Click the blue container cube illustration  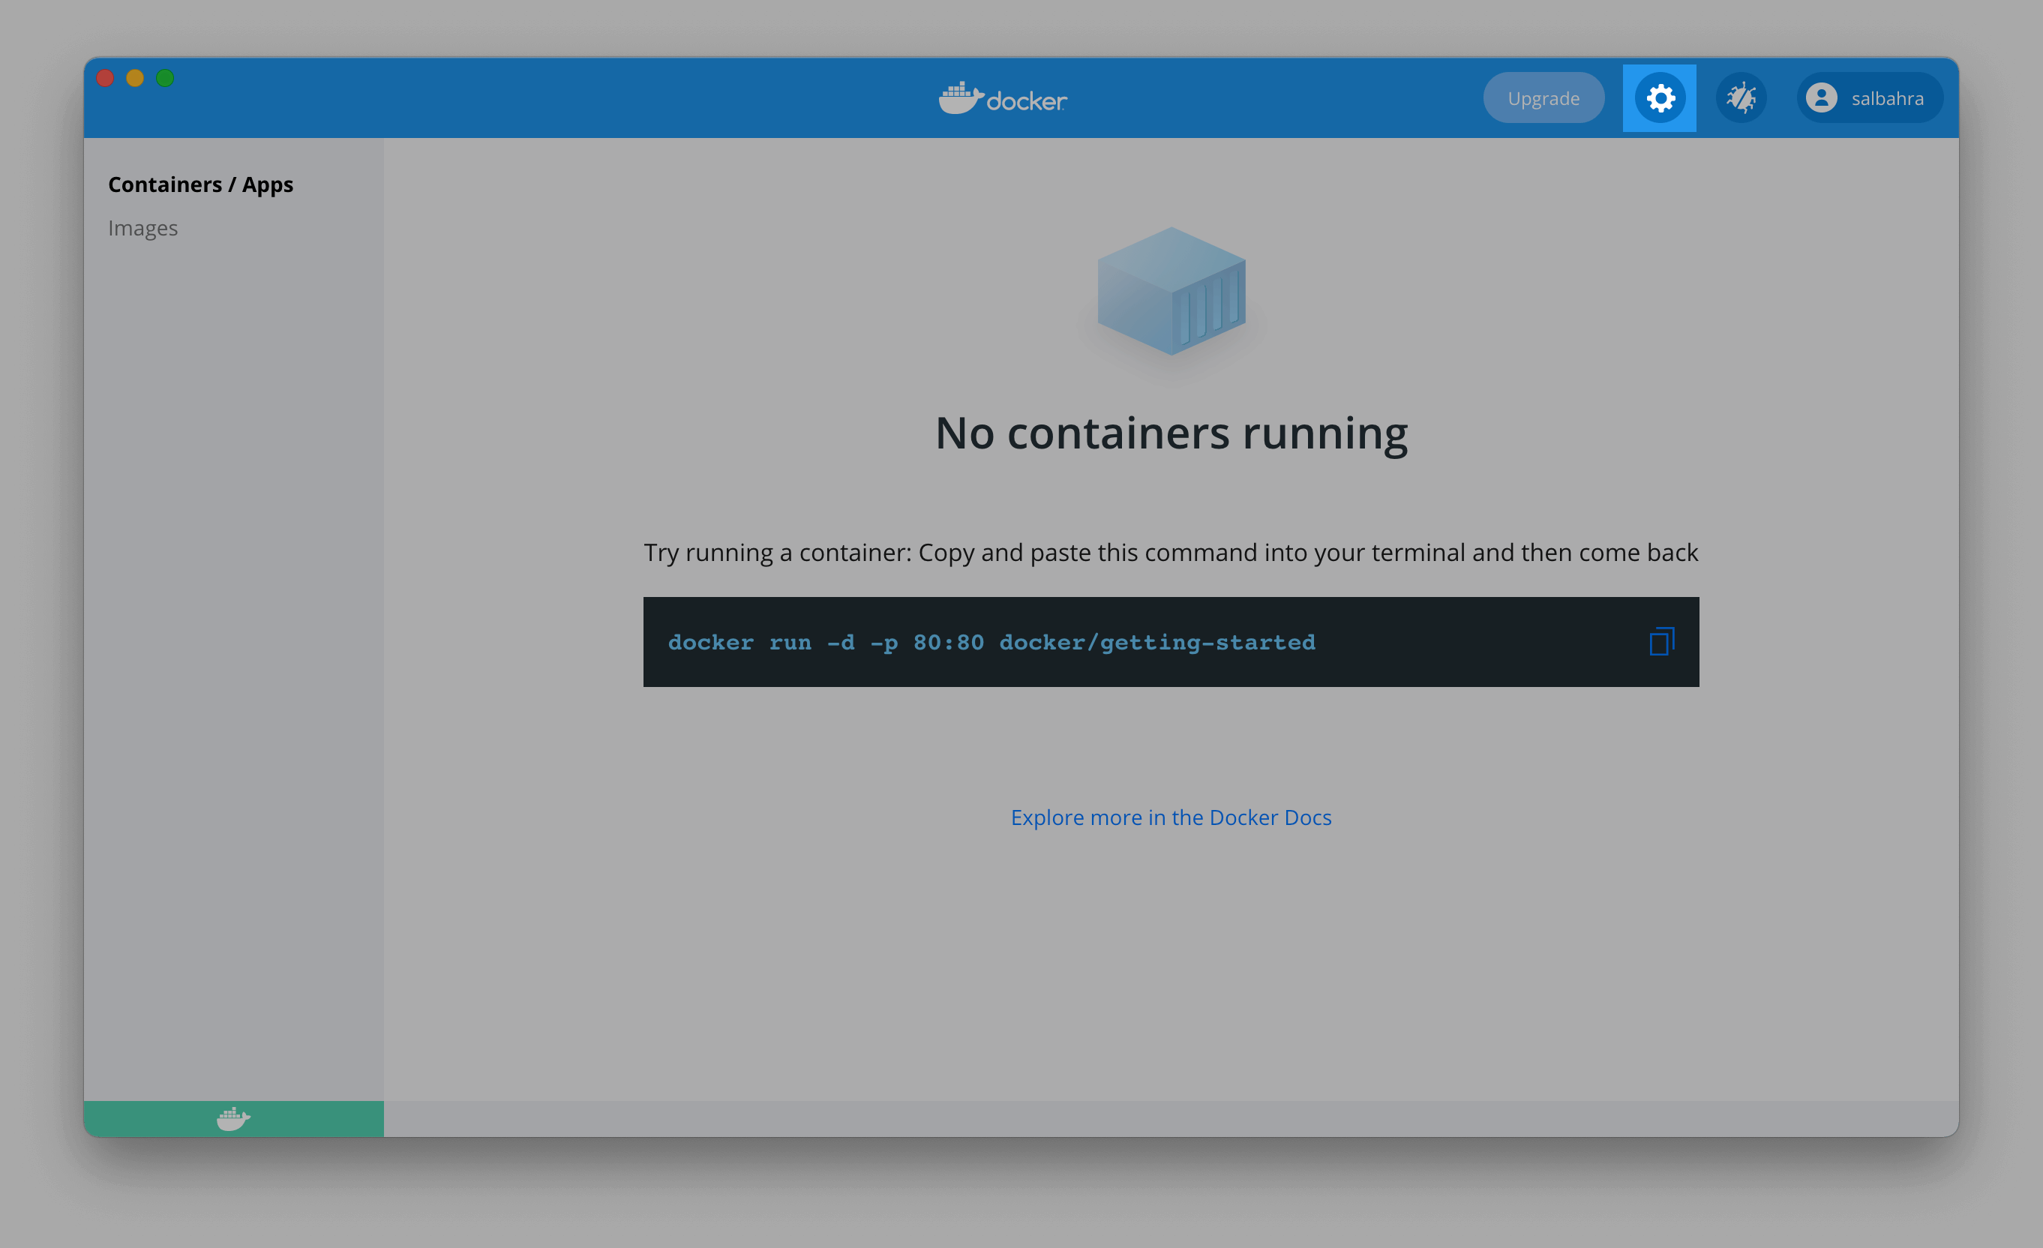pos(1171,291)
